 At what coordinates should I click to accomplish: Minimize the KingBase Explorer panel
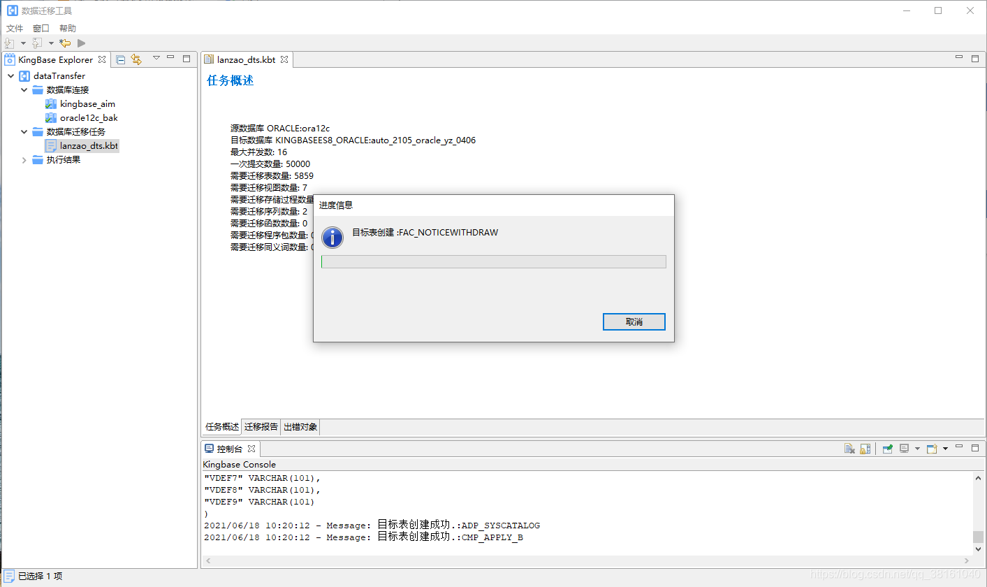click(170, 57)
